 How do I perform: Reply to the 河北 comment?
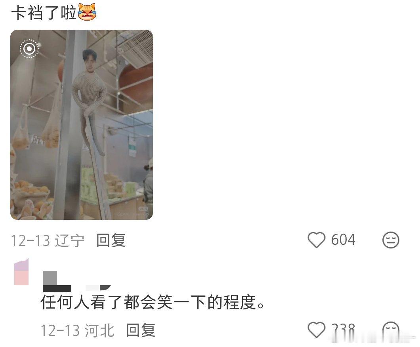click(x=141, y=330)
